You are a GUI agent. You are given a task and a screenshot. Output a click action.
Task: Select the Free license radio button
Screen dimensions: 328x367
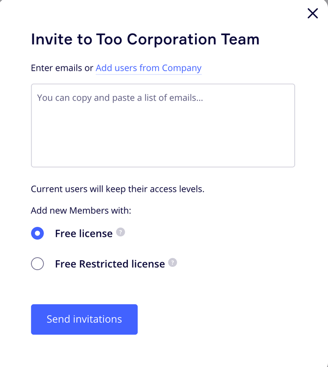[37, 233]
